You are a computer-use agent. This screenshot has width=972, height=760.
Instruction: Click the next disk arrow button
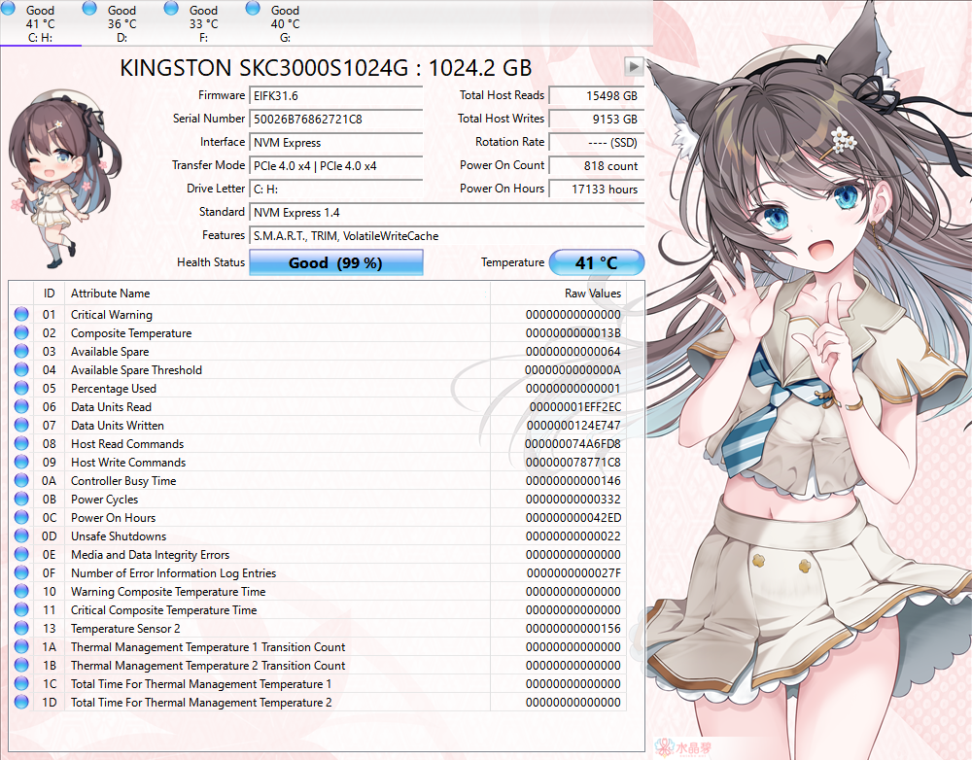click(634, 66)
